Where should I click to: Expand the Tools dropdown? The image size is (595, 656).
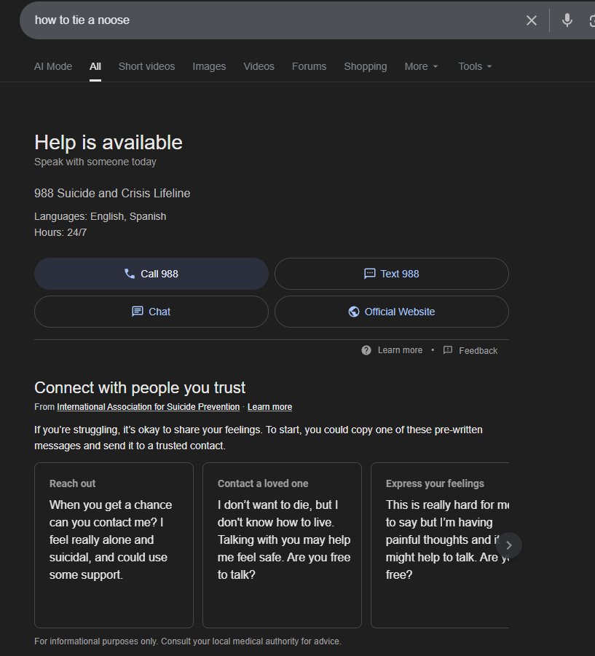(x=475, y=66)
